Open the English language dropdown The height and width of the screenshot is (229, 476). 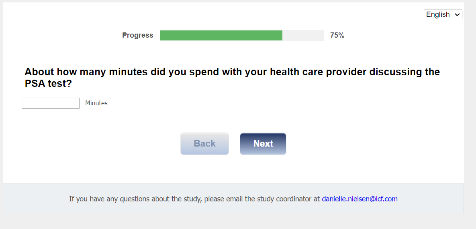tap(443, 14)
